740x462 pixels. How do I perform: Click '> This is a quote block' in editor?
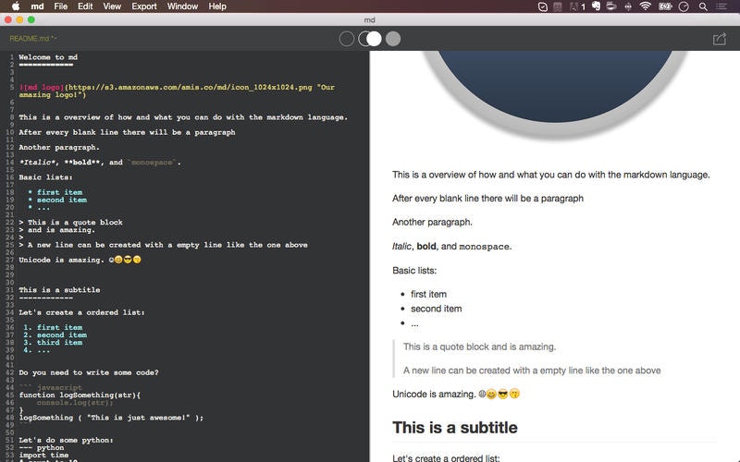(71, 222)
